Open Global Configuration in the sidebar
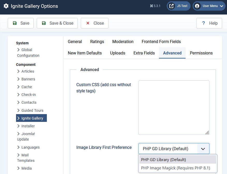 tap(28, 53)
